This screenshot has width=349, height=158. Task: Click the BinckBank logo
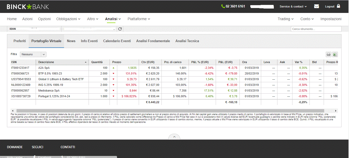[x=28, y=7]
